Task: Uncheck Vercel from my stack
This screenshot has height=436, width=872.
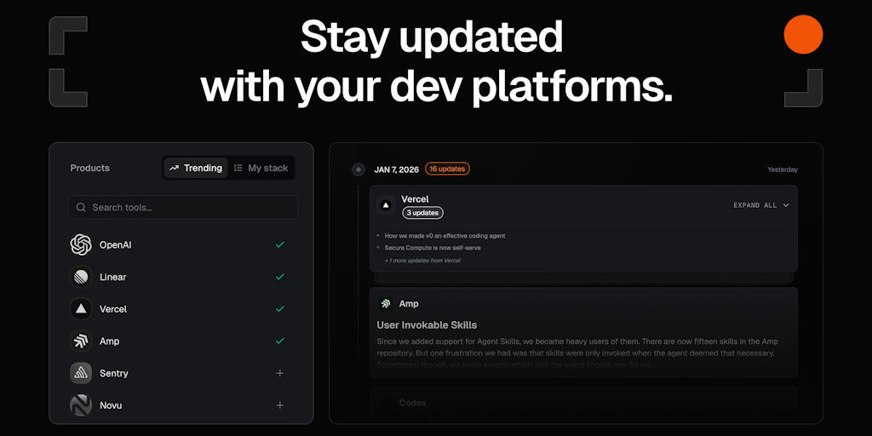Action: (x=279, y=308)
